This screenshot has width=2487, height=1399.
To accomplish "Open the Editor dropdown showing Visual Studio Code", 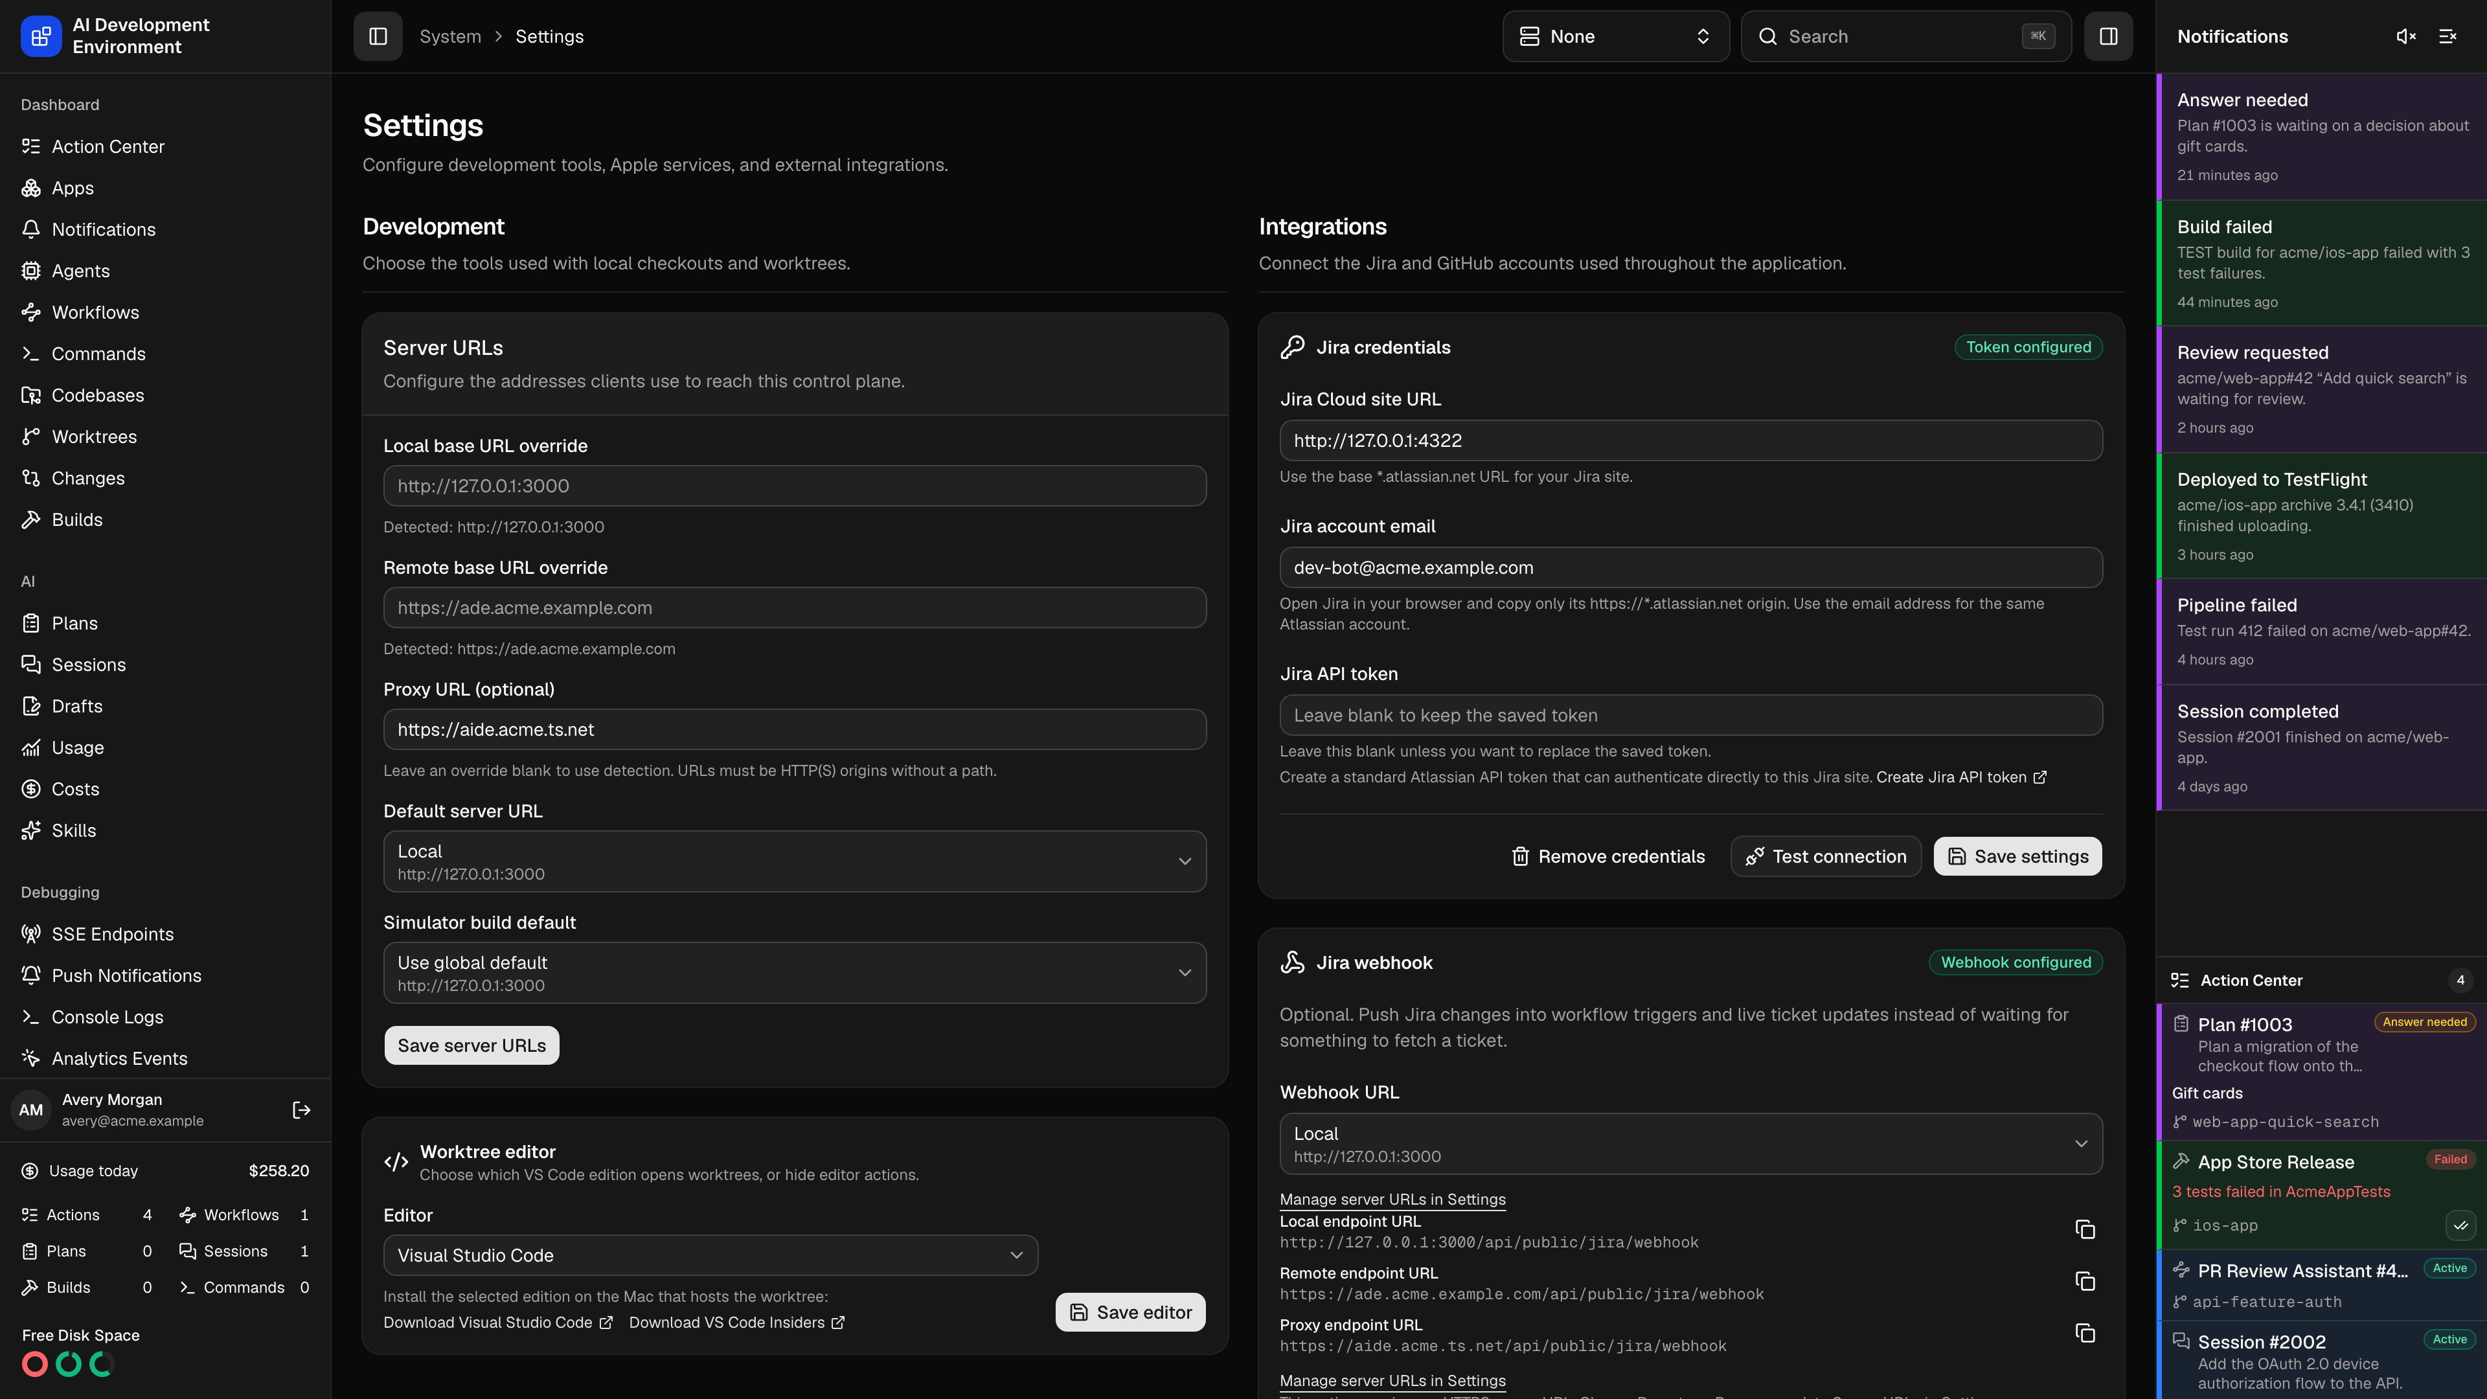I will point(710,1255).
